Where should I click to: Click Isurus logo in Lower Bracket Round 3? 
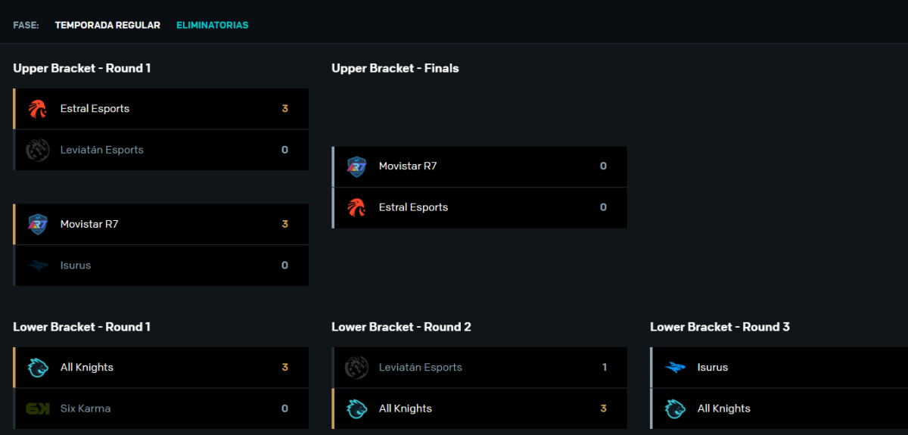coord(675,368)
